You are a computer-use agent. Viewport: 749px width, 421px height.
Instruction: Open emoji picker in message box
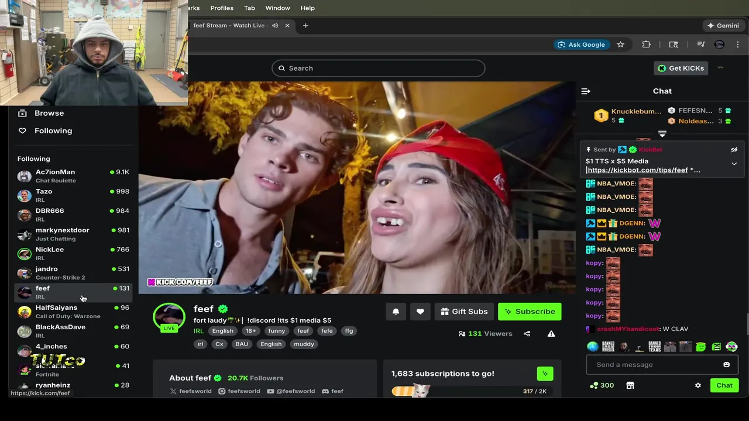[x=726, y=364]
